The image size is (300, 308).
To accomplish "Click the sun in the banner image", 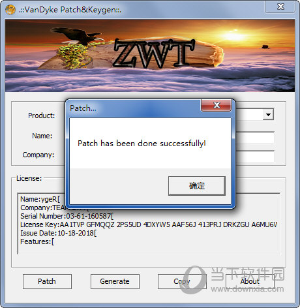I will tap(234, 36).
